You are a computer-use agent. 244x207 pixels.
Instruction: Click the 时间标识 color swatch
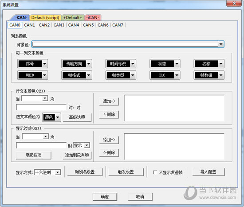(x=118, y=64)
